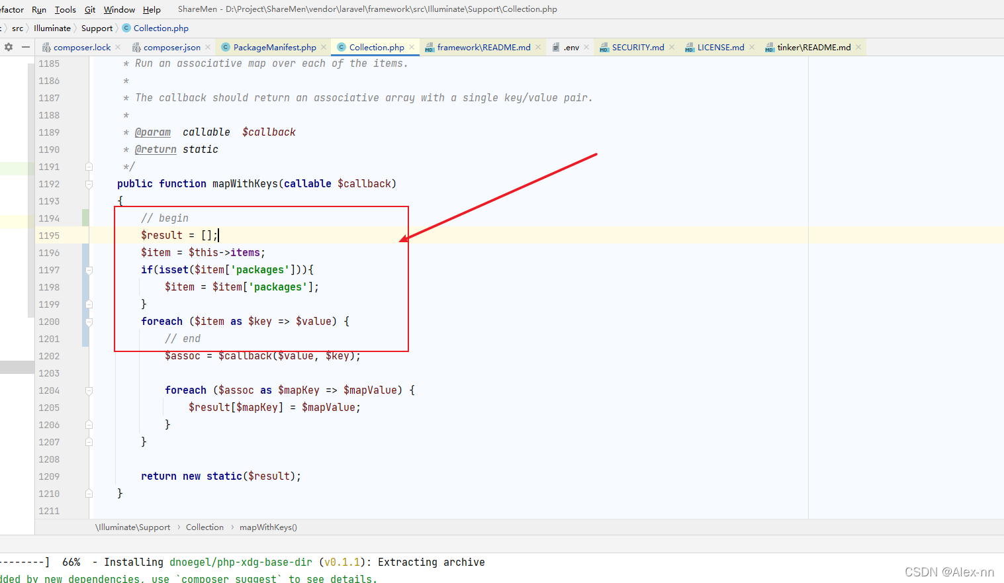Open the Tools menu

point(65,9)
